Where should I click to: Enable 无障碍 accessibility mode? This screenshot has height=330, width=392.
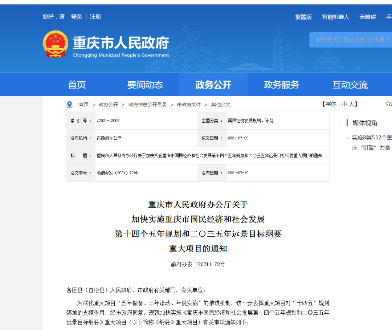coord(367,17)
